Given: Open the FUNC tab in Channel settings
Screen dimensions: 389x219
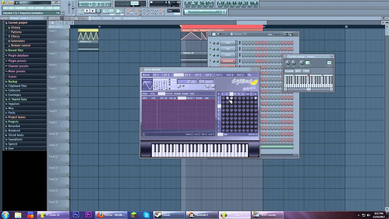Looking at the screenshot, I should pos(306,71).
